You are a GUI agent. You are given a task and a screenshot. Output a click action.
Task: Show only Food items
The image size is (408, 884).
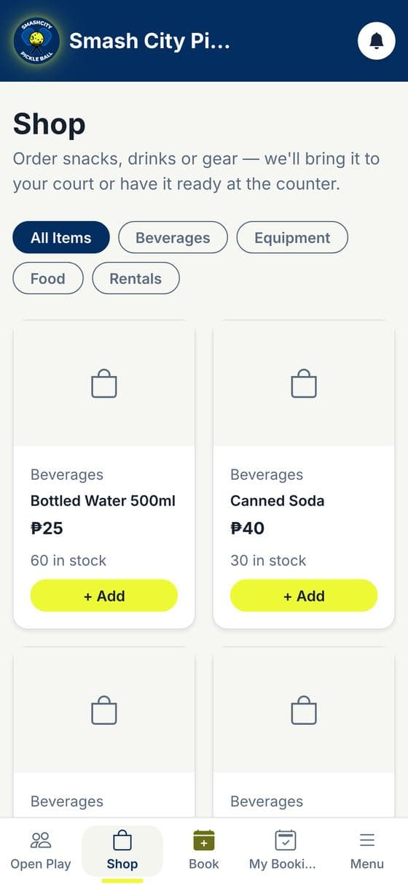pos(48,278)
